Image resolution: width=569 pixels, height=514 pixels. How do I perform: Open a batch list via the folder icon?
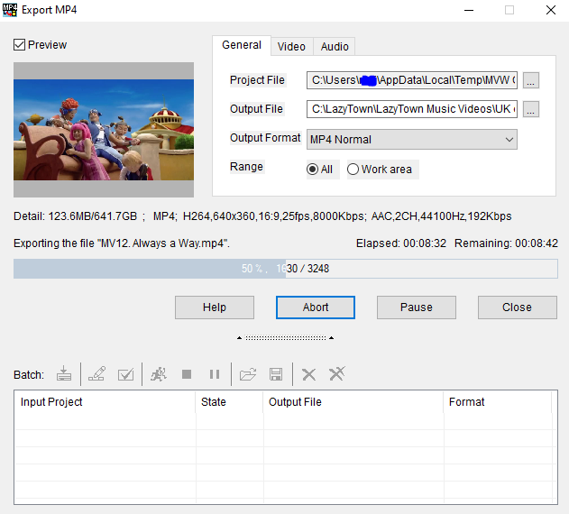[248, 374]
